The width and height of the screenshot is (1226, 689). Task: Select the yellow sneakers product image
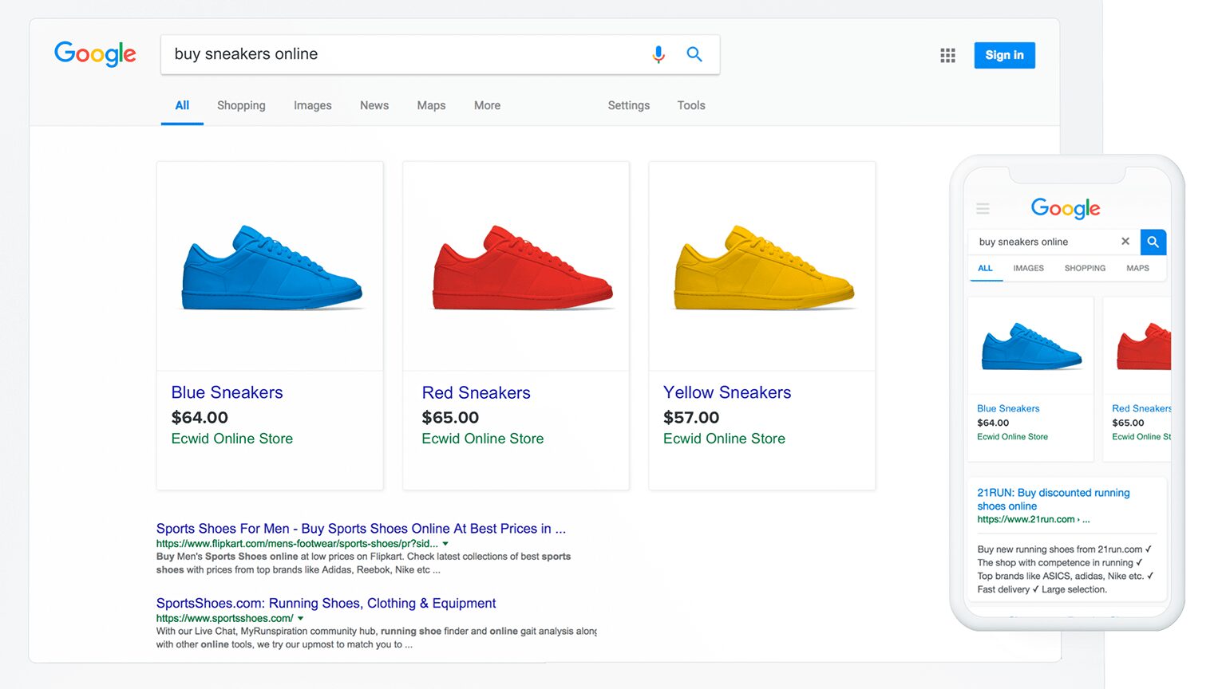(x=761, y=266)
